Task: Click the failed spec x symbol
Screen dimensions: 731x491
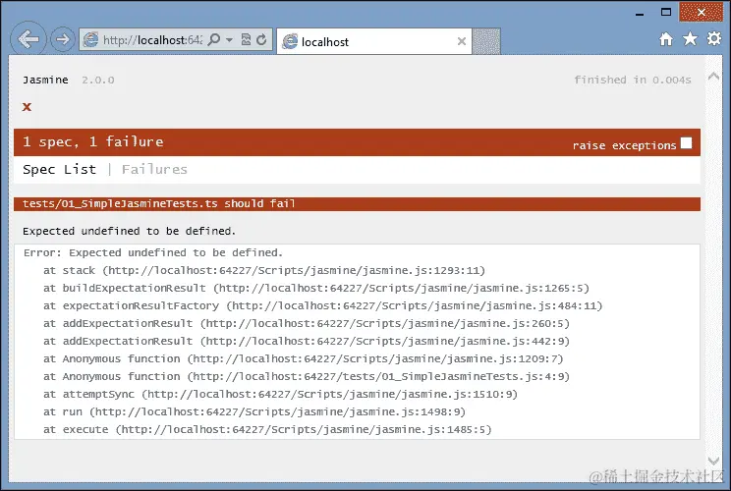Action: click(x=28, y=107)
